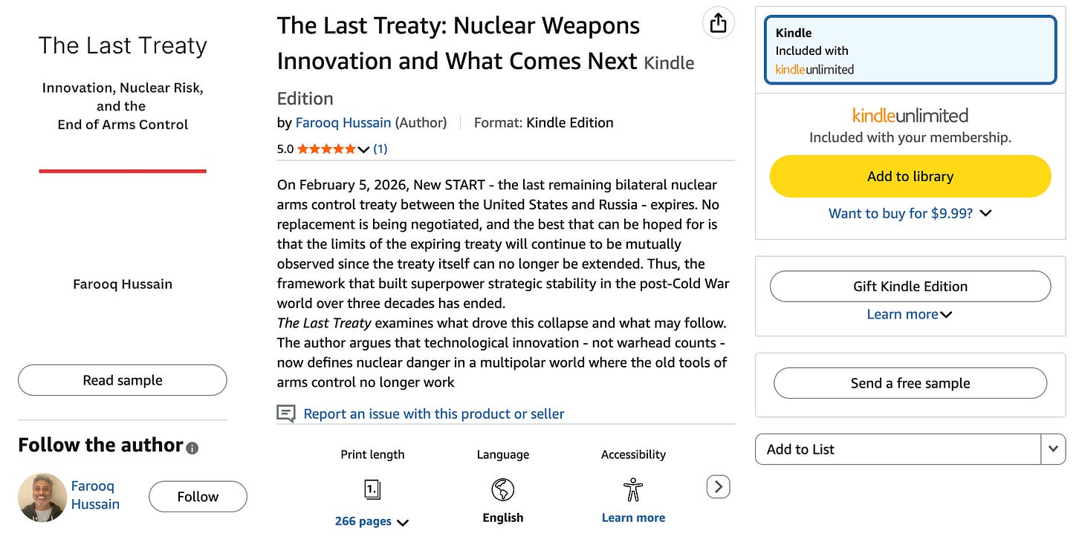Click the yellow Add to library button
Image resolution: width=1082 pixels, height=539 pixels.
coord(910,176)
